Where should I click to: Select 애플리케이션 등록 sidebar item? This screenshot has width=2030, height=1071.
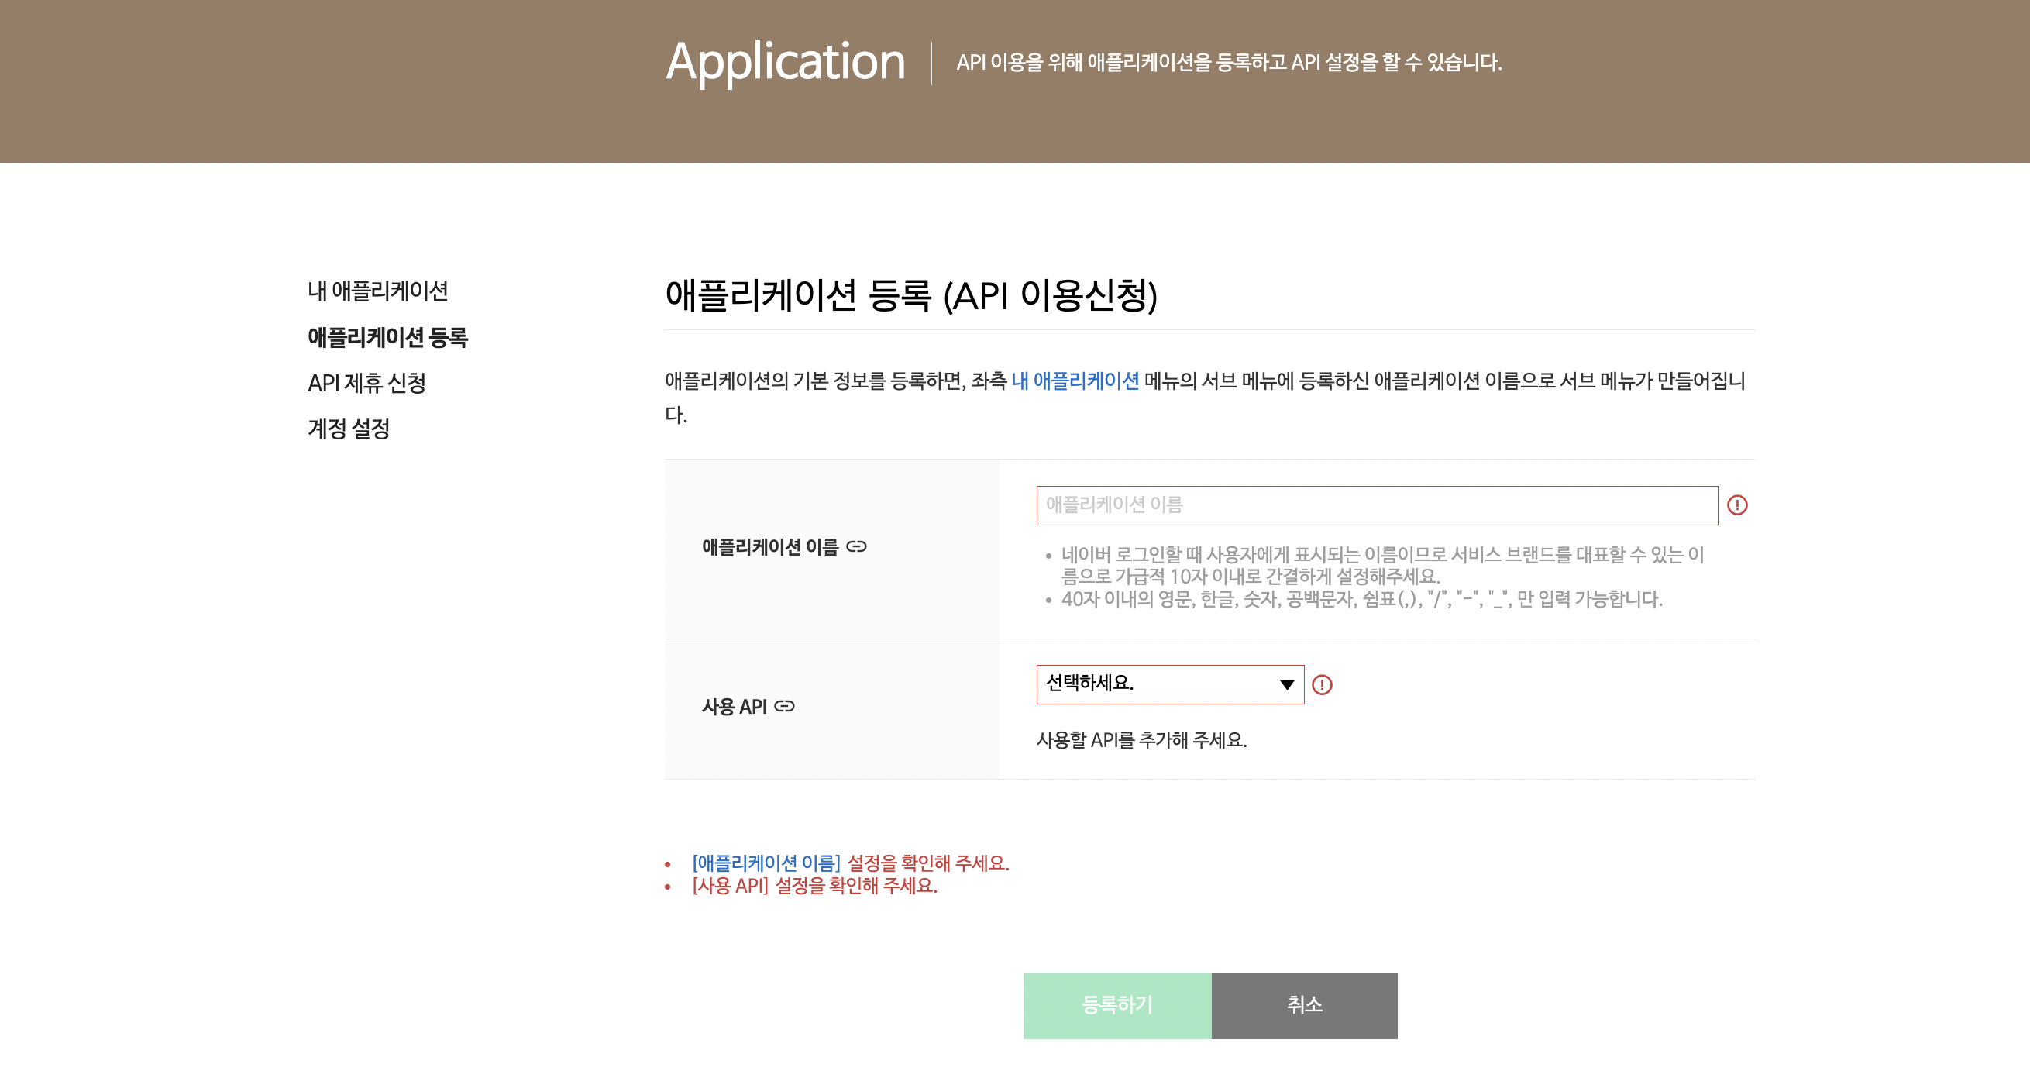point(387,337)
